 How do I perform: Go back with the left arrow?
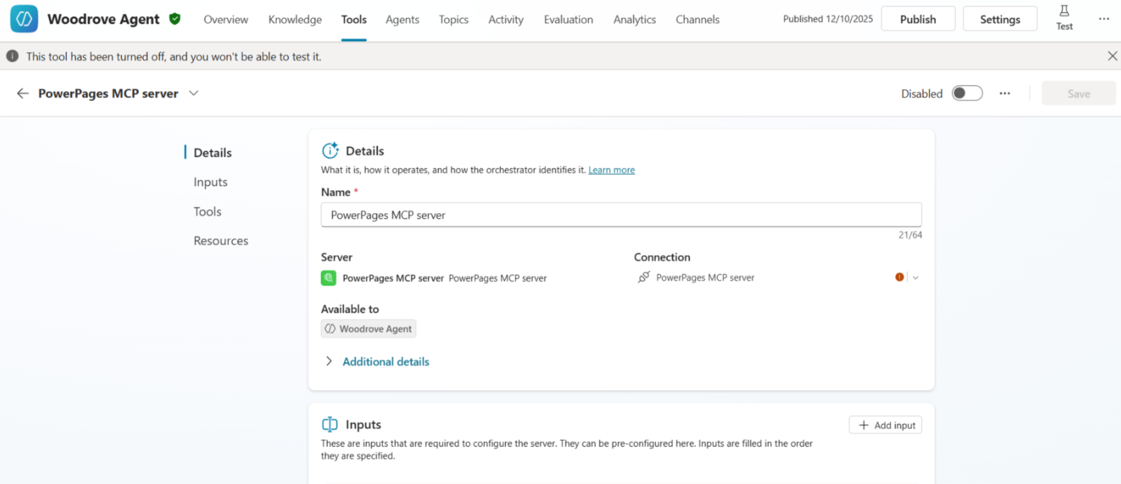[22, 93]
